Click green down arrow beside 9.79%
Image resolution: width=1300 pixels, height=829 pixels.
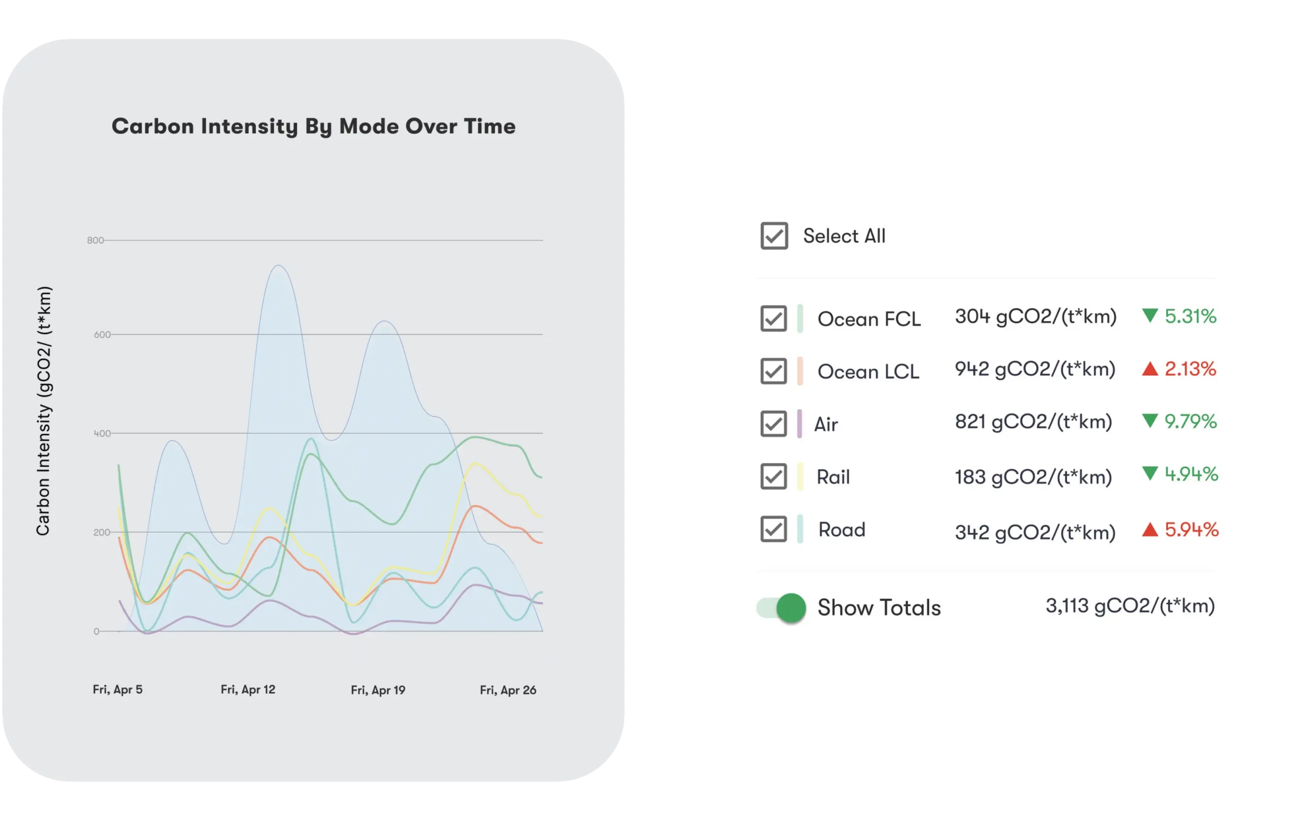click(x=1150, y=421)
